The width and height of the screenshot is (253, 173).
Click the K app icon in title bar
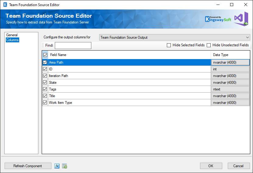point(5,5)
